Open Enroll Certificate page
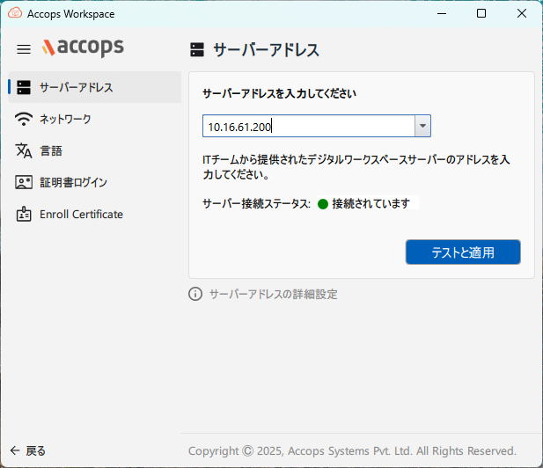Screen dimensions: 543x468 [x=94, y=215]
